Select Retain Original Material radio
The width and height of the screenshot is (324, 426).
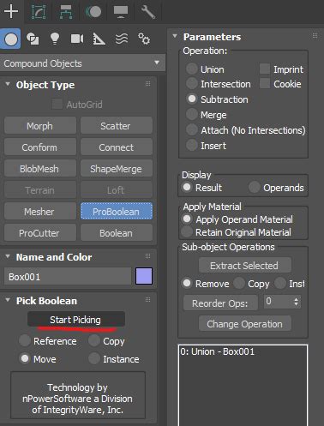187,231
